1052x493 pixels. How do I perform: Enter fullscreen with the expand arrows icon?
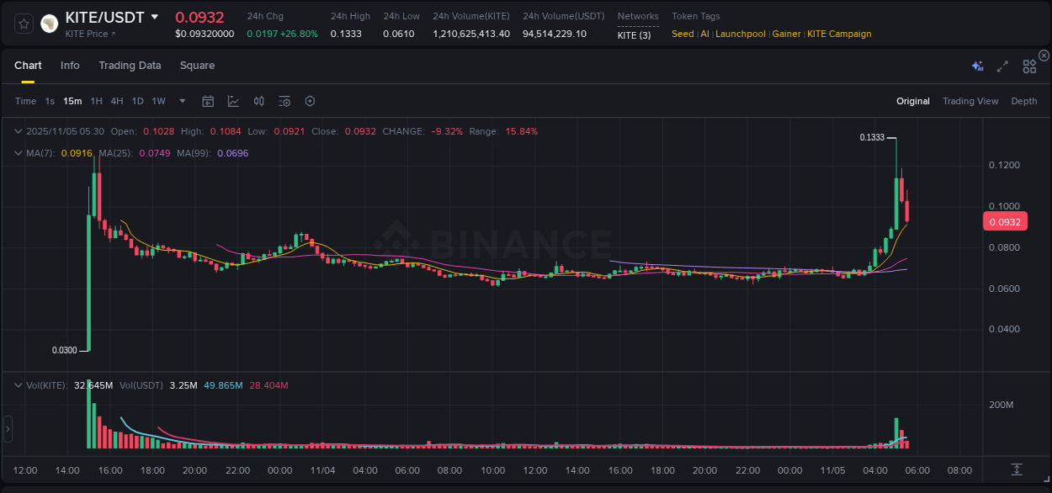pyautogui.click(x=1002, y=66)
